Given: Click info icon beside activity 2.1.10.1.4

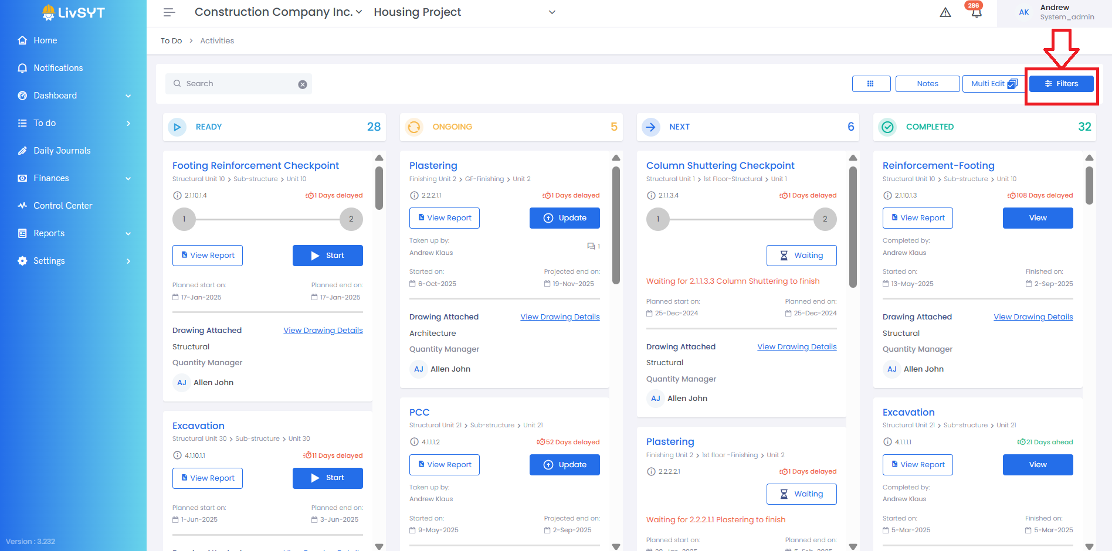Looking at the screenshot, I should tap(177, 196).
